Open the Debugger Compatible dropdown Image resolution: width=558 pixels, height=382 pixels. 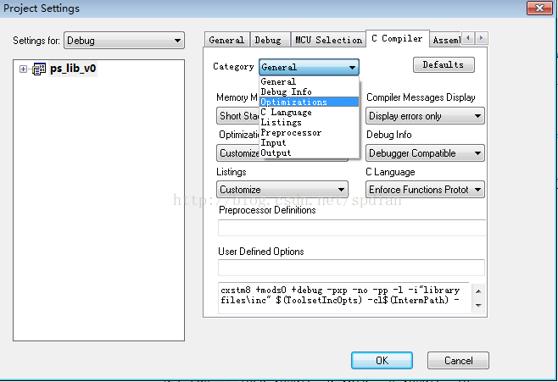(425, 153)
